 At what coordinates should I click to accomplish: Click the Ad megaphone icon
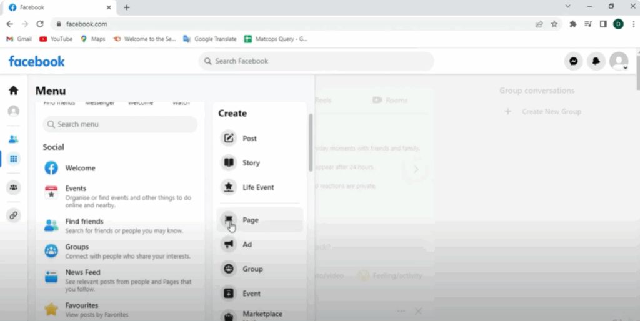coord(229,244)
